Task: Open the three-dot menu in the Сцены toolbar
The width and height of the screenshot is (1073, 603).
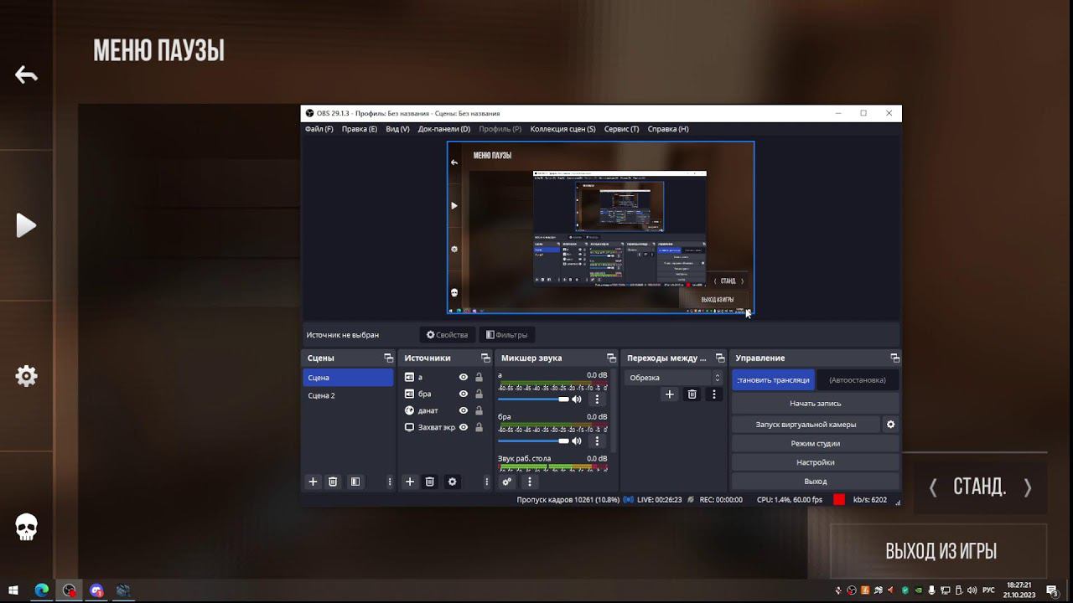Action: (x=389, y=482)
